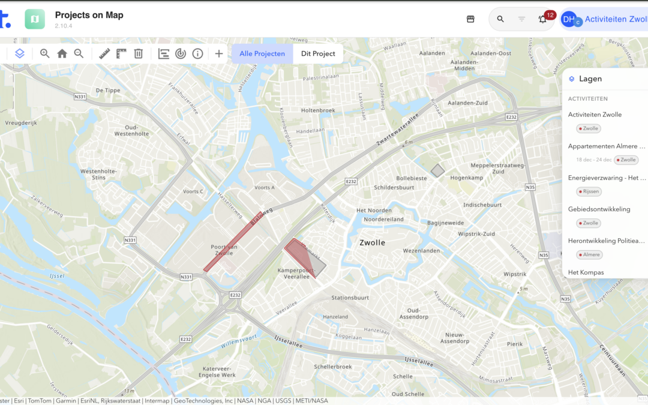Click the Projects on Map title
The image size is (648, 405).
[89, 15]
